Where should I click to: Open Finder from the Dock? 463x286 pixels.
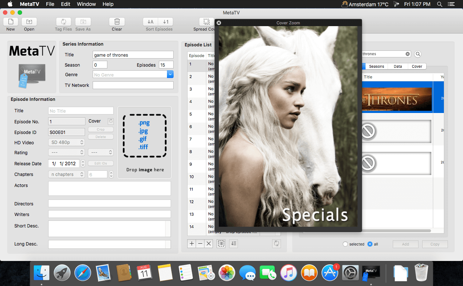(x=42, y=273)
